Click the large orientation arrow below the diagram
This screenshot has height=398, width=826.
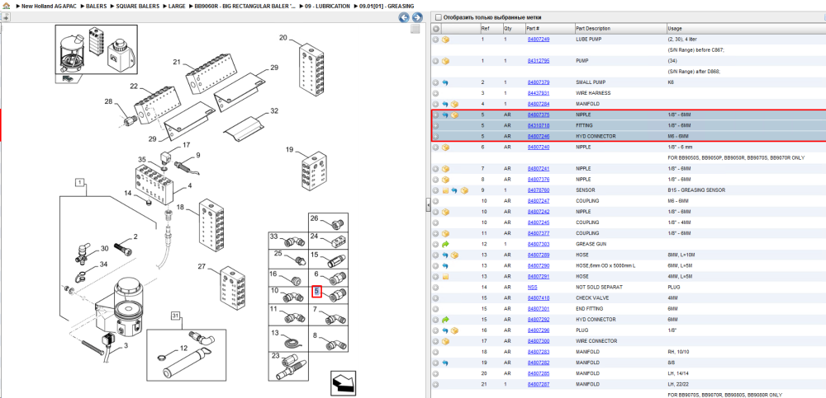pos(342,382)
